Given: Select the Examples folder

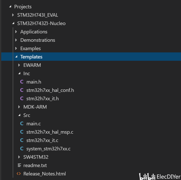Looking at the screenshot, I should point(31,48).
